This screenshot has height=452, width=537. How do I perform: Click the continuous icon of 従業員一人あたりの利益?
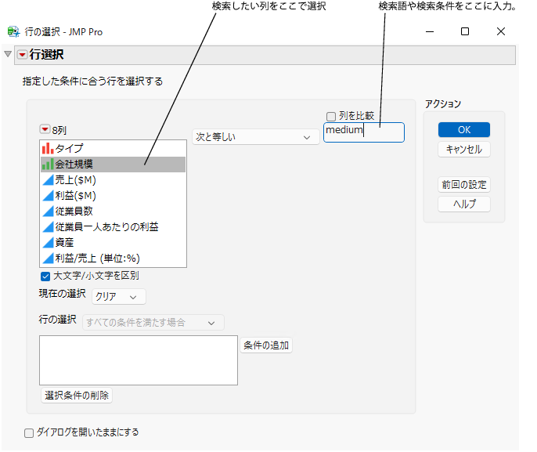pyautogui.click(x=48, y=227)
